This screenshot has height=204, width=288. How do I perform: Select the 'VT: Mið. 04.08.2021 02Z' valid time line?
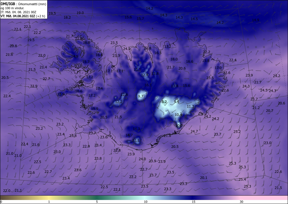[18, 16]
